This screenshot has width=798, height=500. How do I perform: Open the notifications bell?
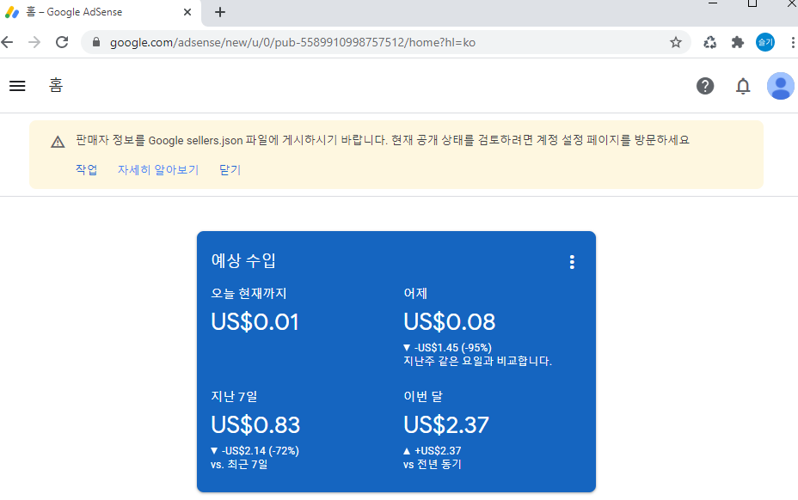pyautogui.click(x=743, y=86)
